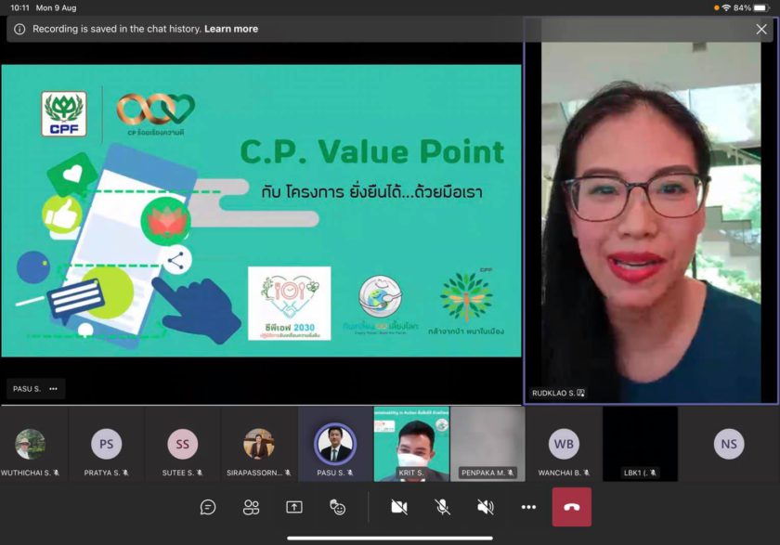Open the meeting chat panel

[x=208, y=507]
